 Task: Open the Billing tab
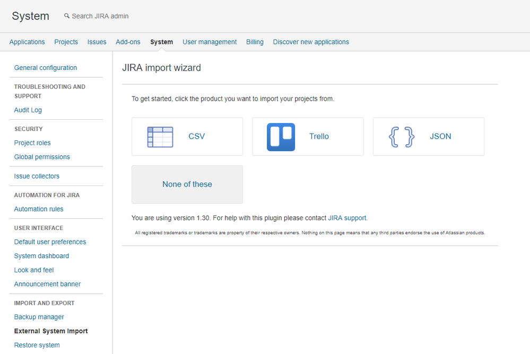[255, 42]
